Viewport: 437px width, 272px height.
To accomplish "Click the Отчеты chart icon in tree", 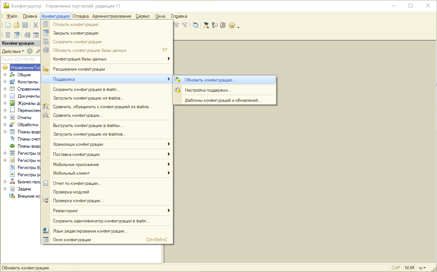I will click(12, 118).
